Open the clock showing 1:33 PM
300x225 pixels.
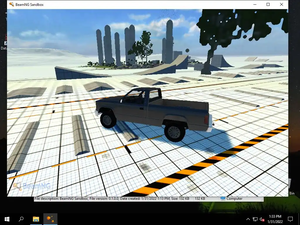pyautogui.click(x=275, y=219)
